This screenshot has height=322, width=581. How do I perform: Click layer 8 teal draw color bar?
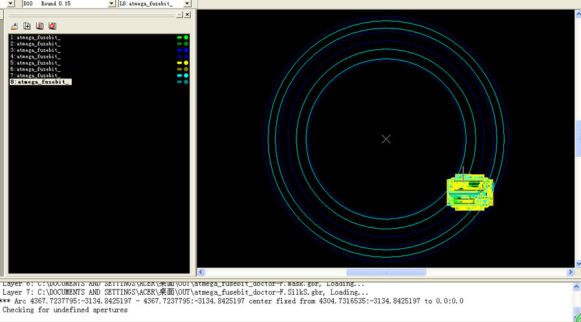tap(180, 82)
